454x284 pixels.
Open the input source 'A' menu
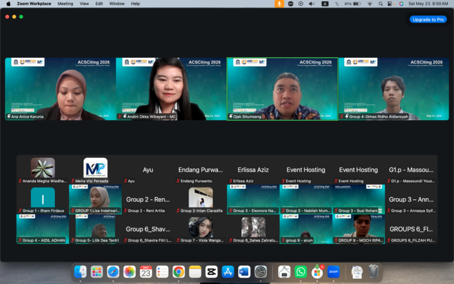325,4
